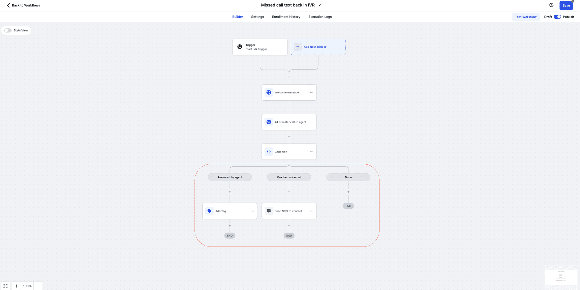Add step below Send SMS to contact
The height and width of the screenshot is (290, 580).
coord(289,226)
